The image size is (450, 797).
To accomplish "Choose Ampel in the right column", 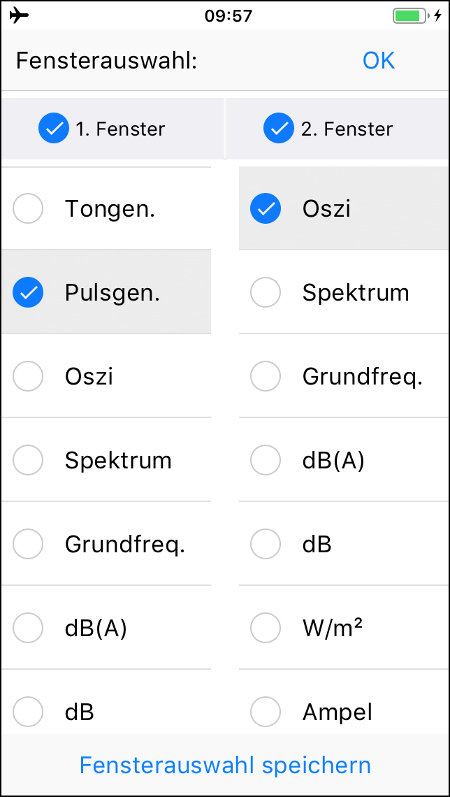I will pos(266,712).
